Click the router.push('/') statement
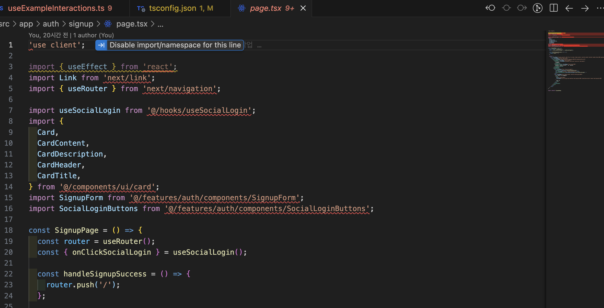Viewport: 604px width, 308px height. (x=83, y=285)
